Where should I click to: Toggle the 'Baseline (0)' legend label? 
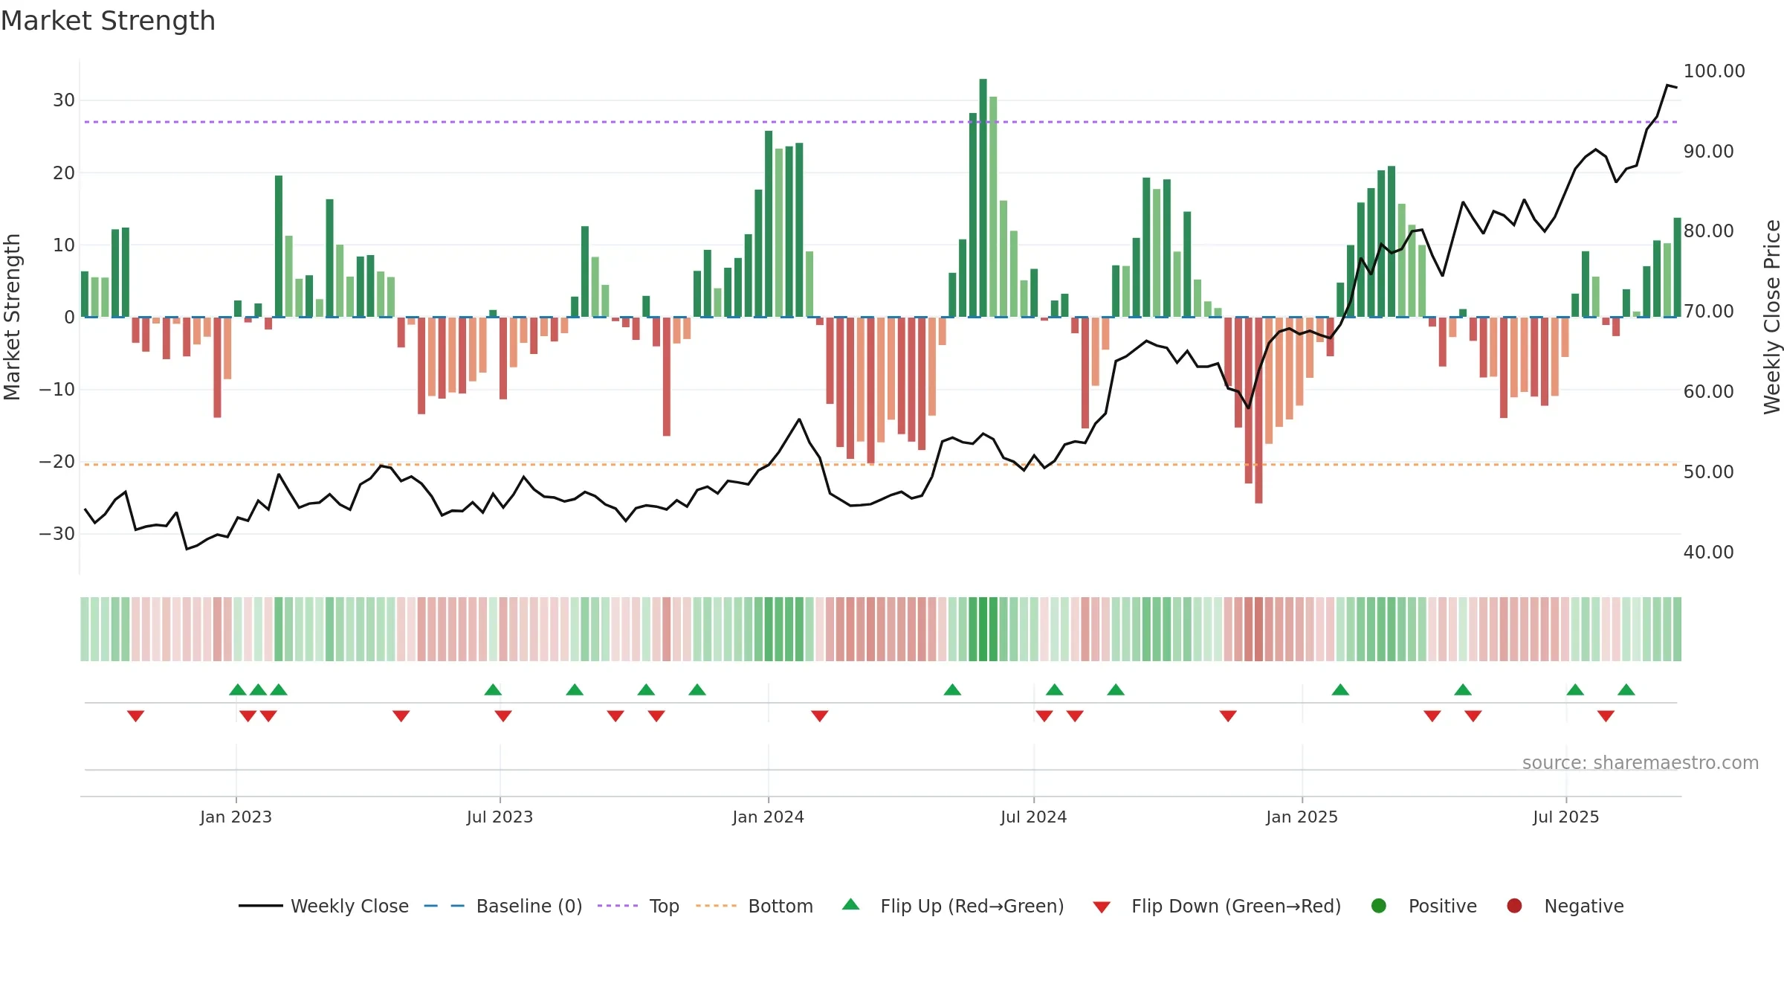(x=529, y=906)
